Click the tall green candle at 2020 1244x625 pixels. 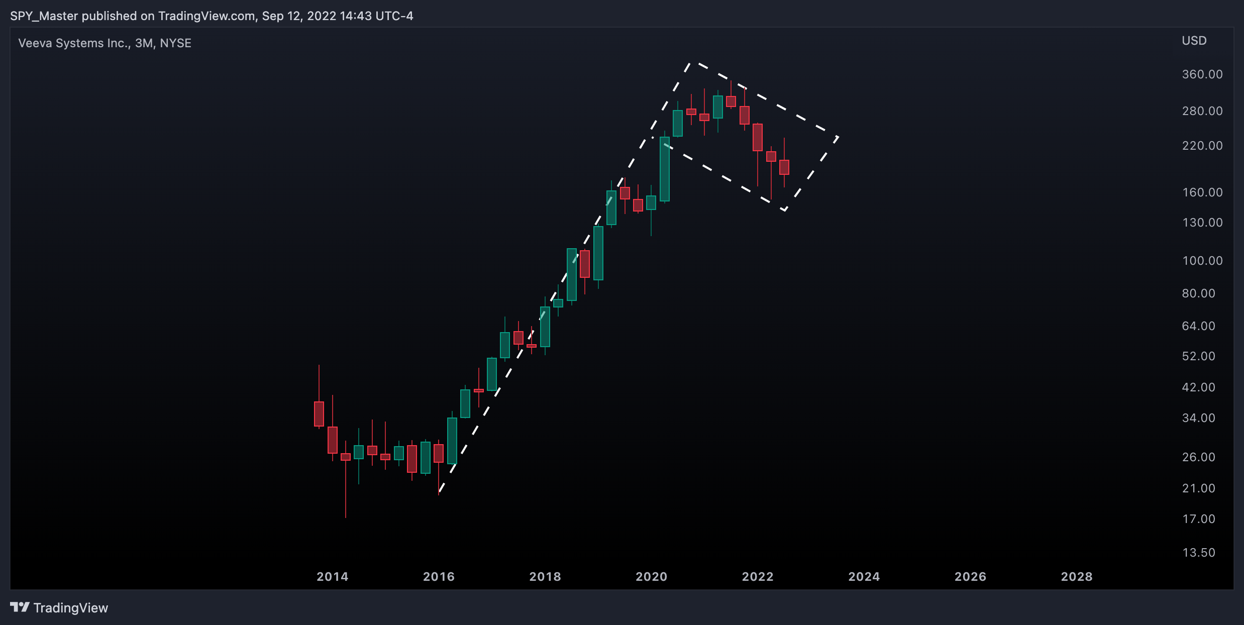[x=665, y=169]
